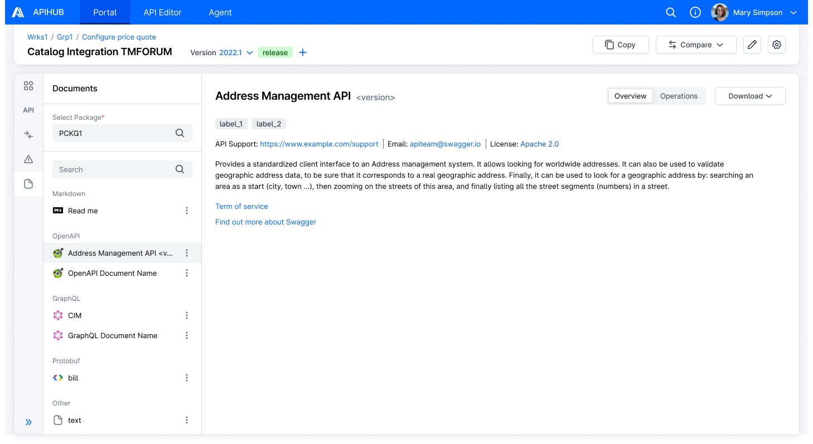Select the Overview view toggle
The height and width of the screenshot is (444, 813).
(x=630, y=96)
